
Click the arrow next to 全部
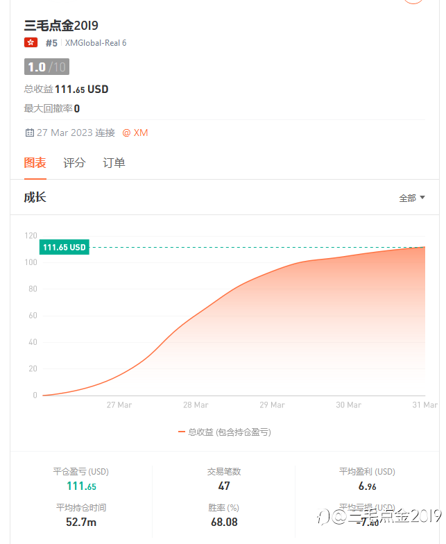pyautogui.click(x=422, y=198)
